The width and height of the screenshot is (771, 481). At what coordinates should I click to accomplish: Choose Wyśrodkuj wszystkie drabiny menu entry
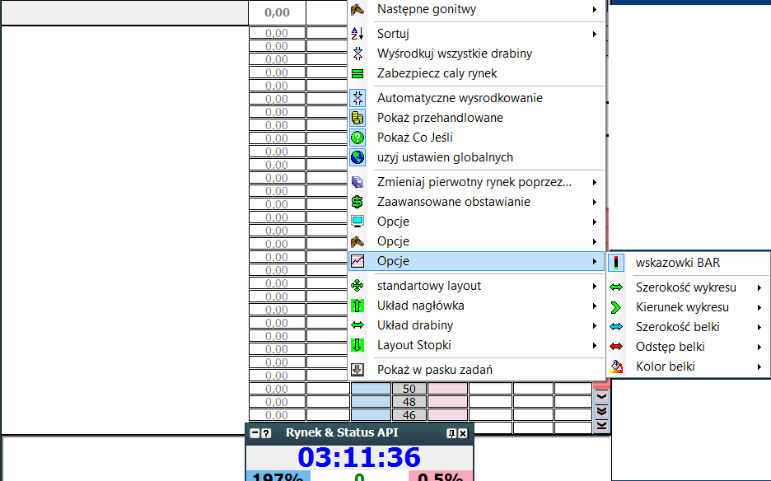476,54
